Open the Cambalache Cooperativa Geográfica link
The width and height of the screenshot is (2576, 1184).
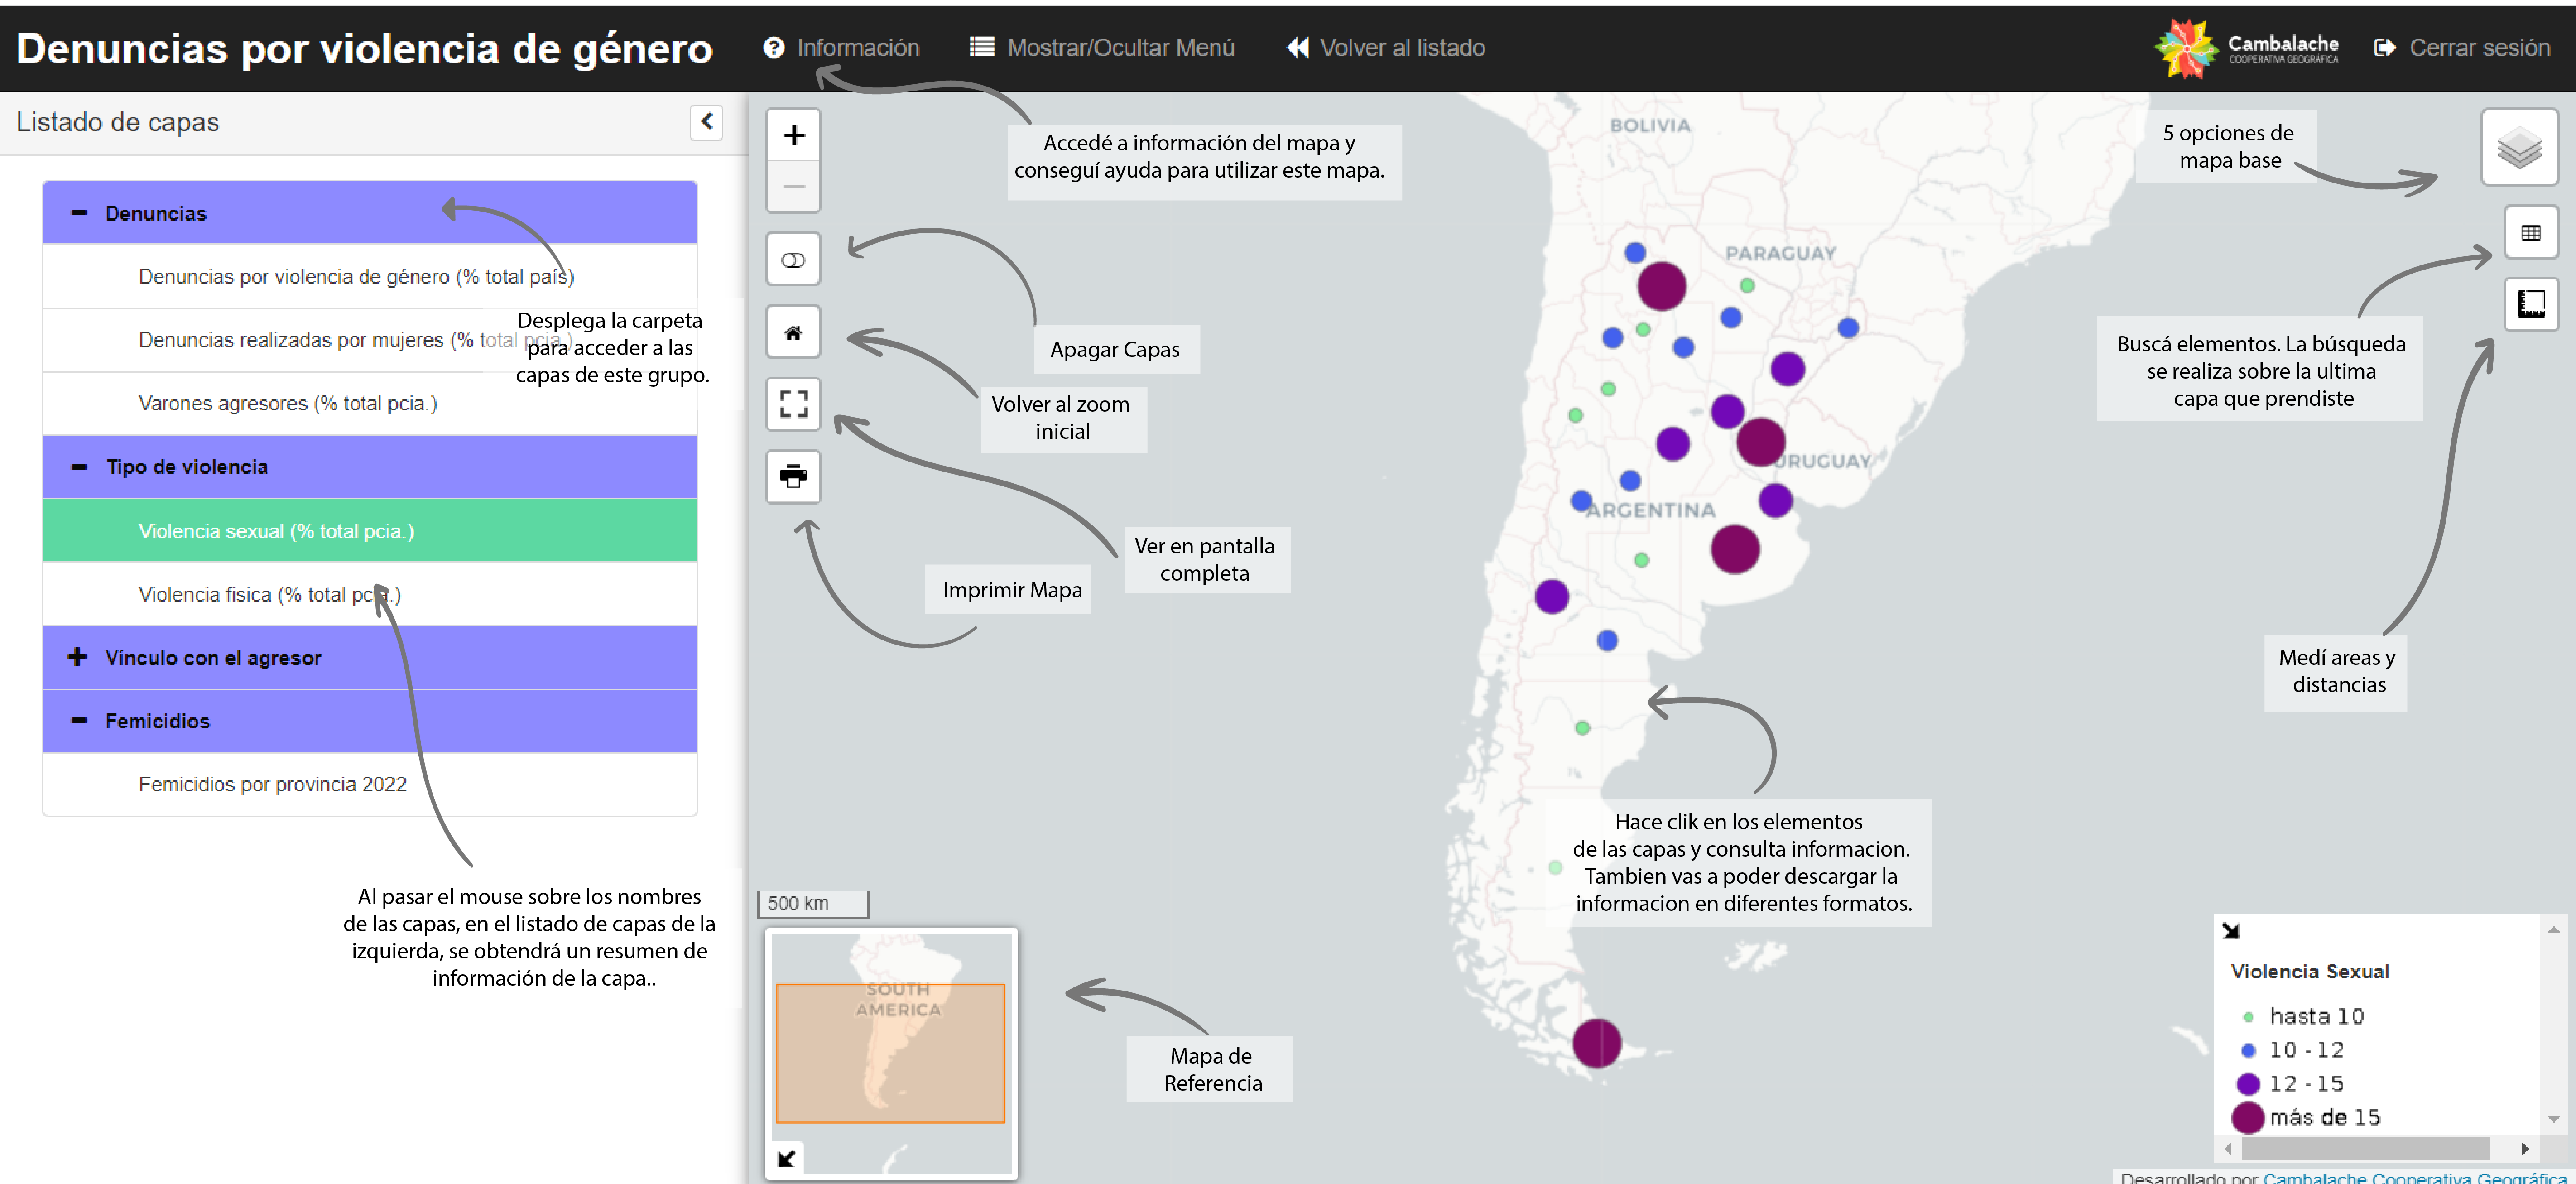tap(2414, 1177)
